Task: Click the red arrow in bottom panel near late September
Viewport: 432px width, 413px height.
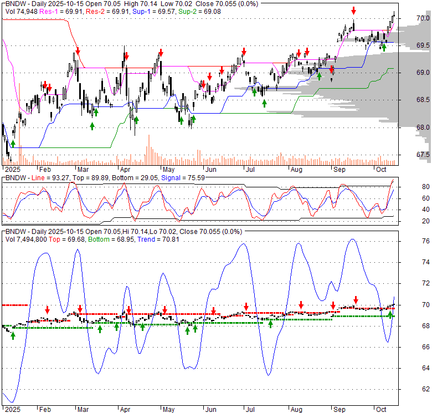Action: pyautogui.click(x=356, y=299)
